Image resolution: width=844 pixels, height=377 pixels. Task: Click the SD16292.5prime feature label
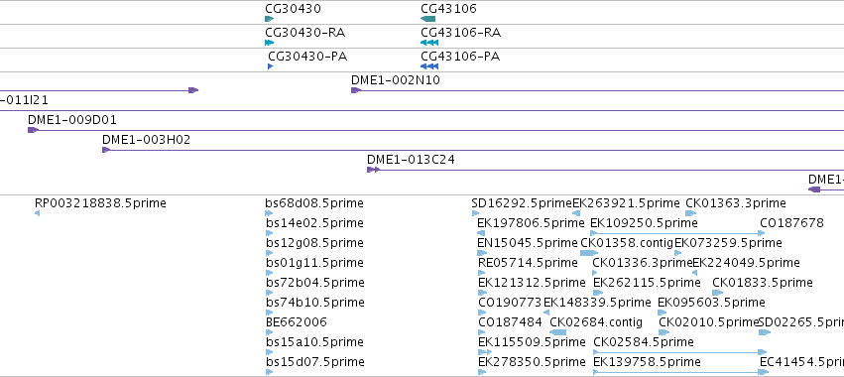point(521,203)
